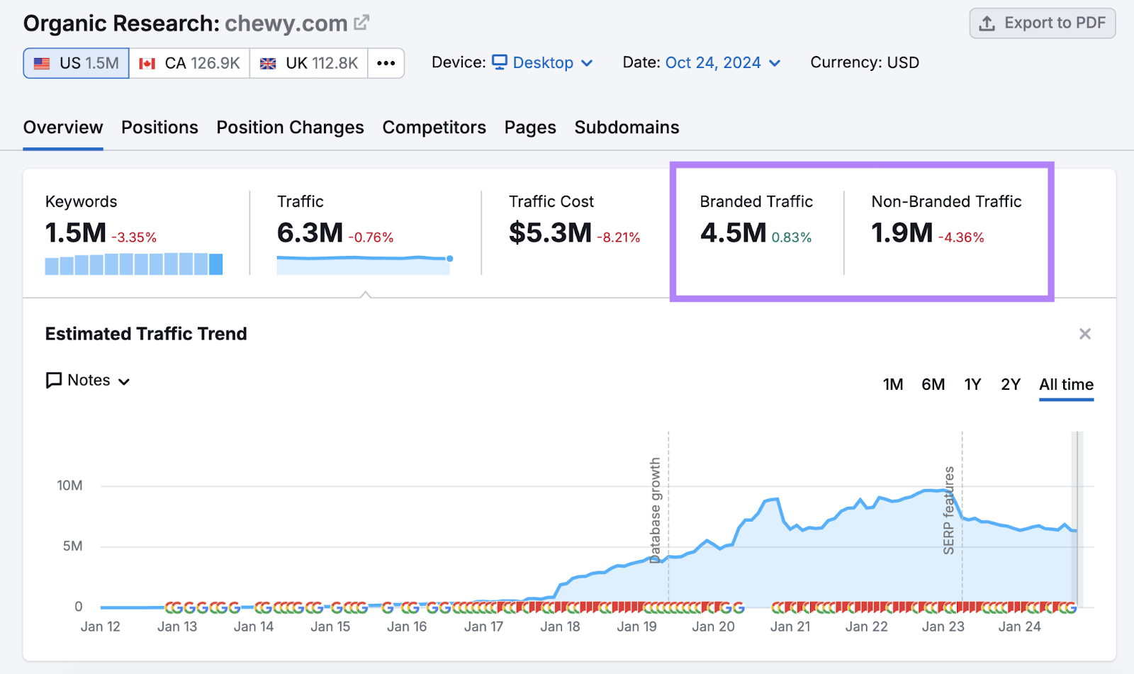Set chart range to 1M
Viewport: 1134px width, 674px height.
click(x=892, y=385)
